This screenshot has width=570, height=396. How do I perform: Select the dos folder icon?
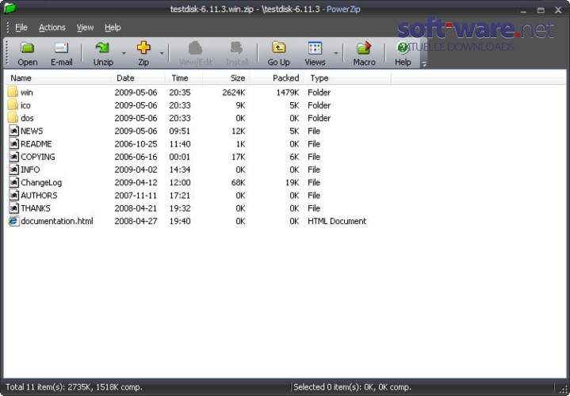coord(13,118)
